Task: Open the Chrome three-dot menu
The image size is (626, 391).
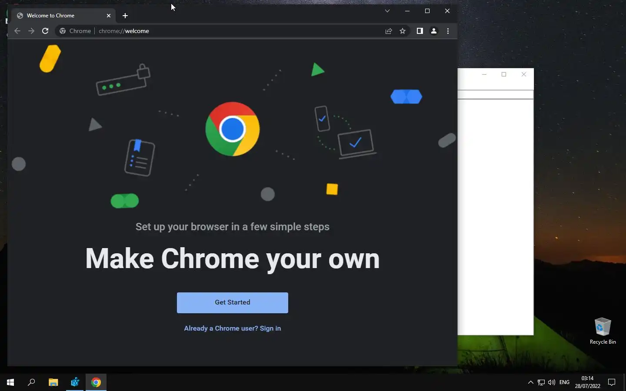Action: coord(448,31)
